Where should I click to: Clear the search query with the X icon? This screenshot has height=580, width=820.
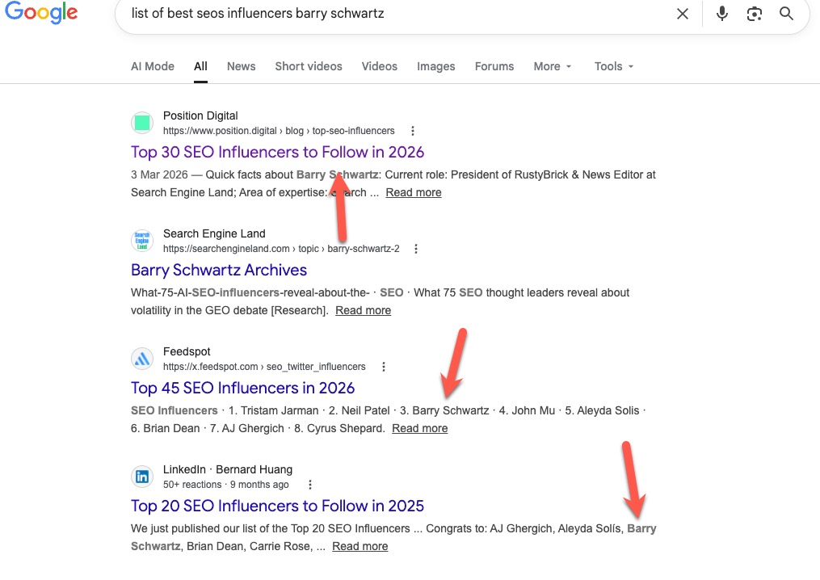pyautogui.click(x=683, y=14)
